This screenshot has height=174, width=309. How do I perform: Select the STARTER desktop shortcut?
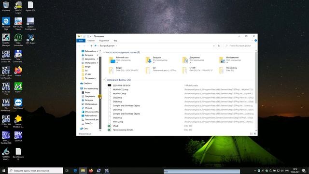(x=18, y=136)
